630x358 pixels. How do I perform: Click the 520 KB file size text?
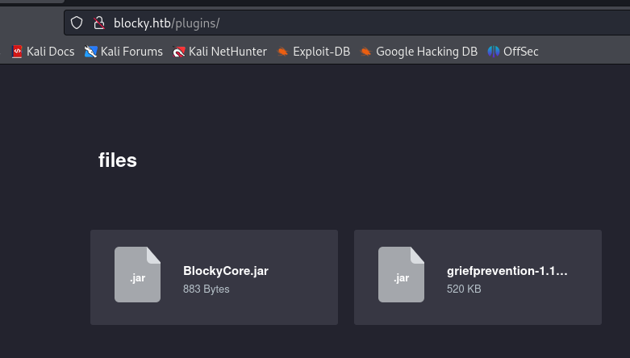tap(464, 289)
